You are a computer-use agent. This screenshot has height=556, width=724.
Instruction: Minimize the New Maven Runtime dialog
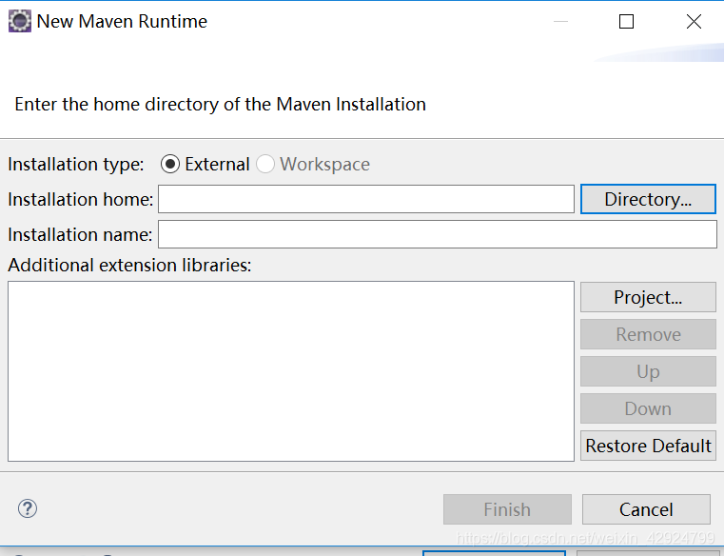[x=560, y=21]
